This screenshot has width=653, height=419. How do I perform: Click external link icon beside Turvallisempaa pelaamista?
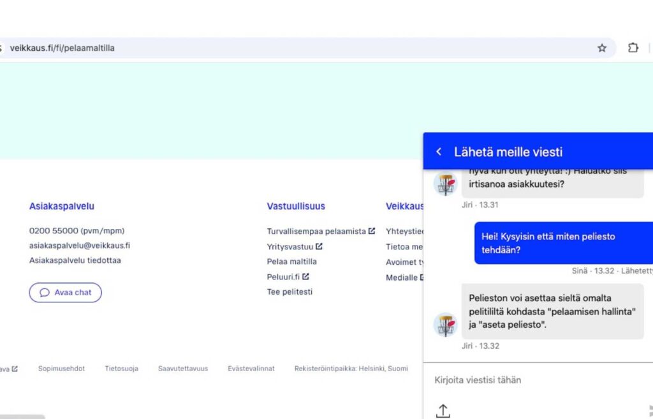372,230
